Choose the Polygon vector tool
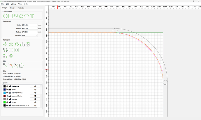 click(27, 16)
